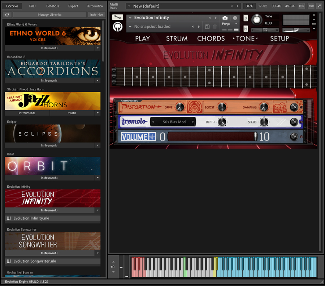This screenshot has width=325, height=286.
Task: Open the Evolution Infinity instrument dropdown
Action: pyautogui.click(x=130, y=18)
